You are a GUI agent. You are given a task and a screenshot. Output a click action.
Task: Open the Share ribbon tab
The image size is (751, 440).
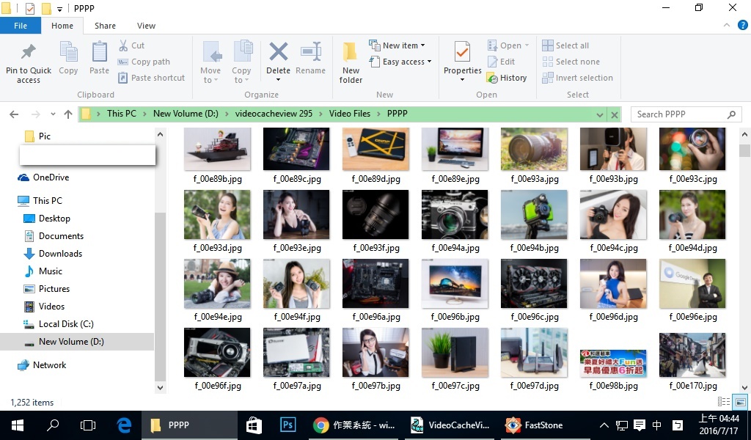[x=105, y=26]
